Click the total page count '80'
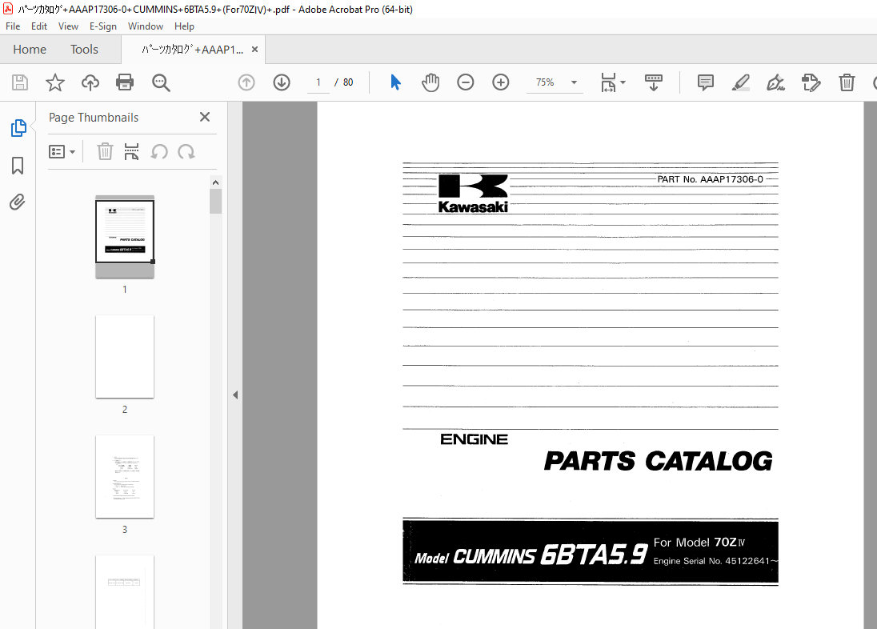This screenshot has height=629, width=877. 348,82
